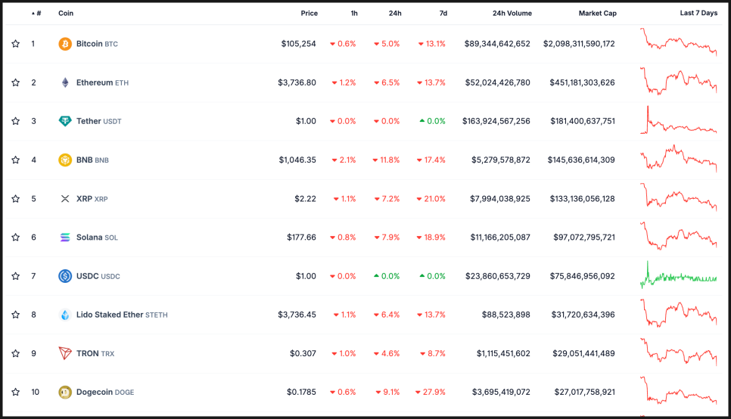Screen dimensions: 731x419
Task: Star Bitcoin as a favorite
Action: click(15, 44)
